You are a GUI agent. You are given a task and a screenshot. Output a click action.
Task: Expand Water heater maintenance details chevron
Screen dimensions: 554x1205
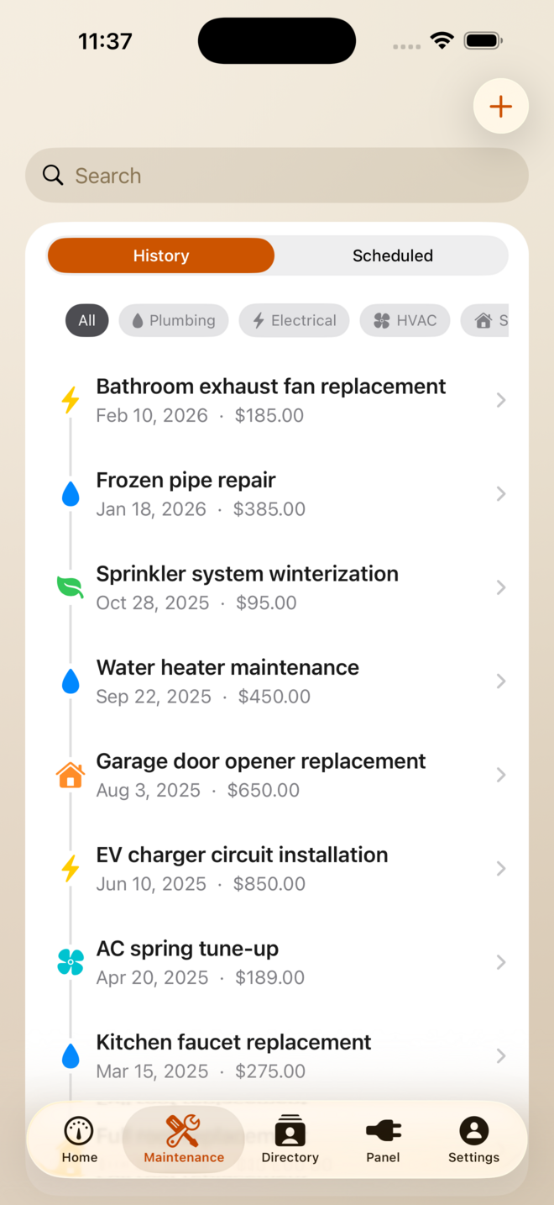click(x=501, y=681)
